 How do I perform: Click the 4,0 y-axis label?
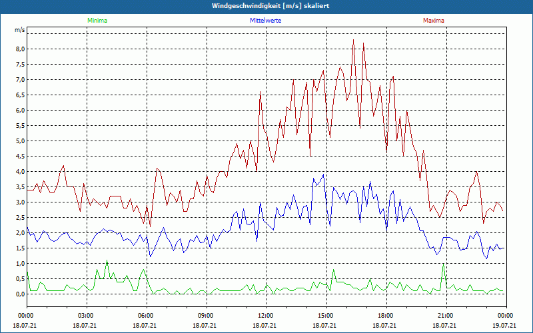tap(21, 172)
